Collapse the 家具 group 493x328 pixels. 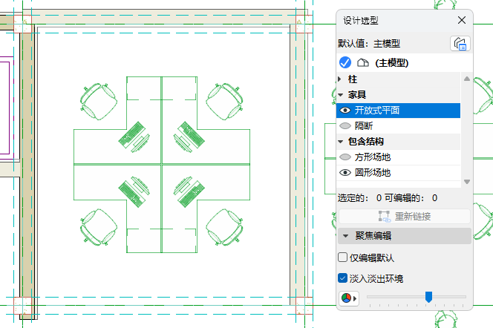(x=340, y=95)
